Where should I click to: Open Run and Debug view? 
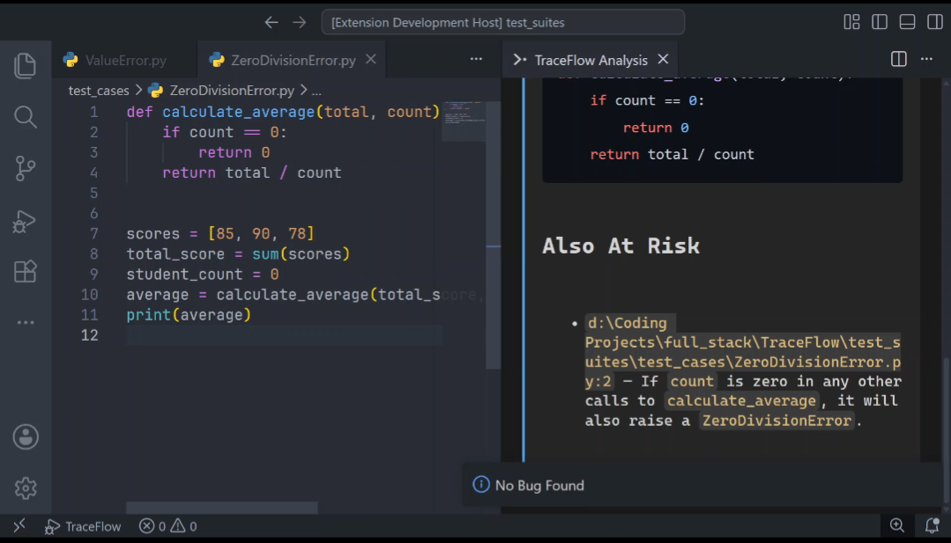point(25,221)
